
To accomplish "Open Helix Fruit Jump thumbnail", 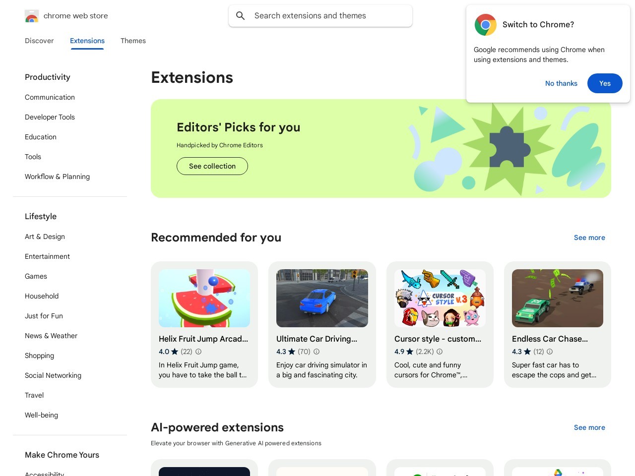I will point(204,298).
